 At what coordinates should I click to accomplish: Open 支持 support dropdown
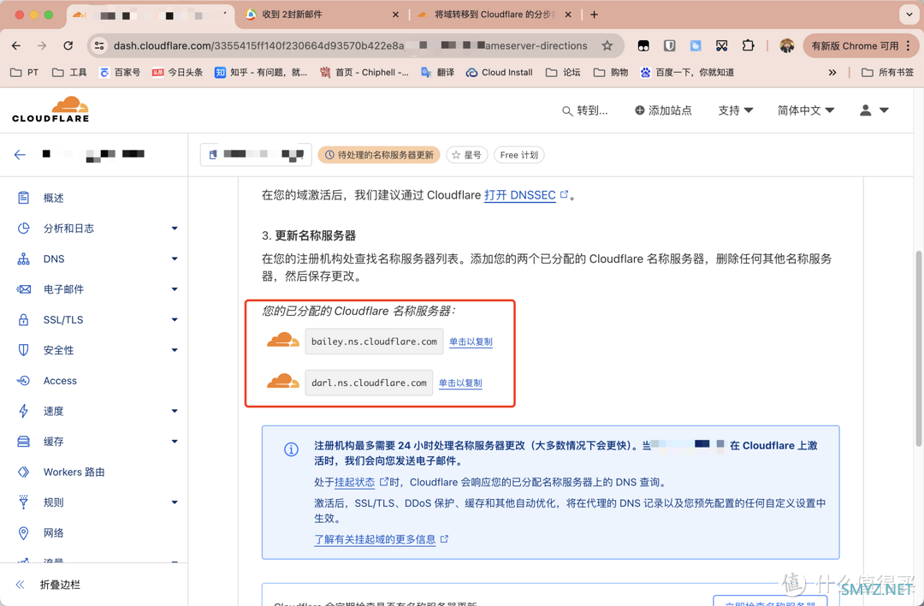coord(736,110)
